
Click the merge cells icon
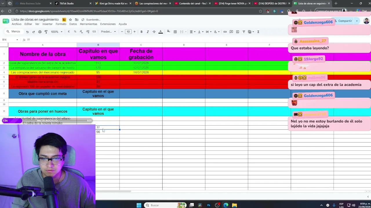182,32
